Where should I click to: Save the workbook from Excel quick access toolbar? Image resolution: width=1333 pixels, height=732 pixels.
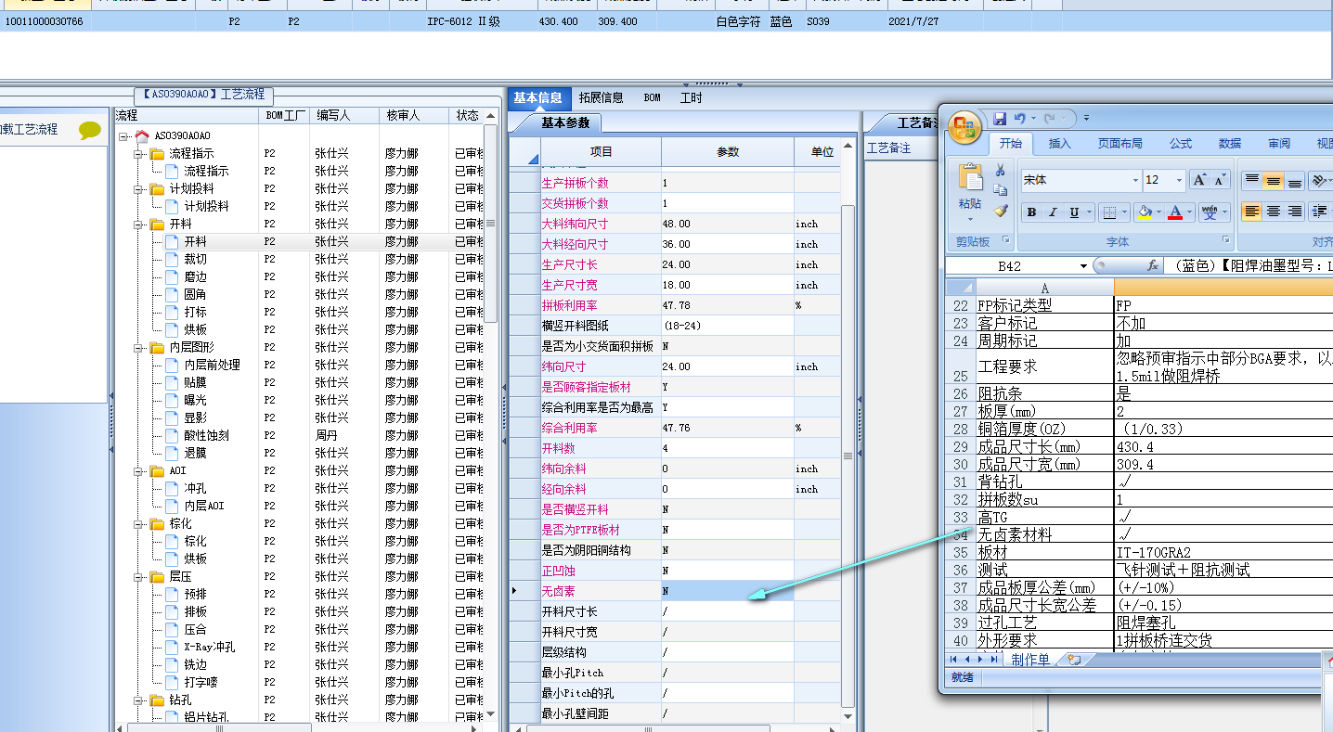1000,119
